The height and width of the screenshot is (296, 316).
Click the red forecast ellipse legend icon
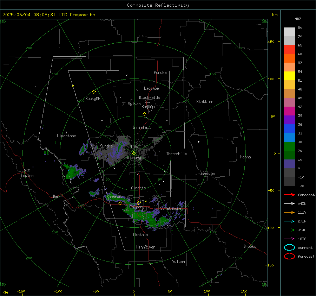tap(289, 256)
